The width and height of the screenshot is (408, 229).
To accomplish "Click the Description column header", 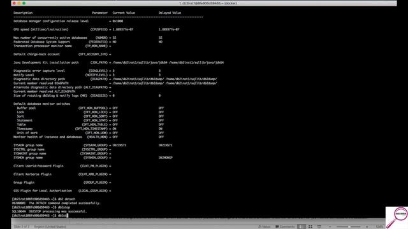I will (23, 13).
